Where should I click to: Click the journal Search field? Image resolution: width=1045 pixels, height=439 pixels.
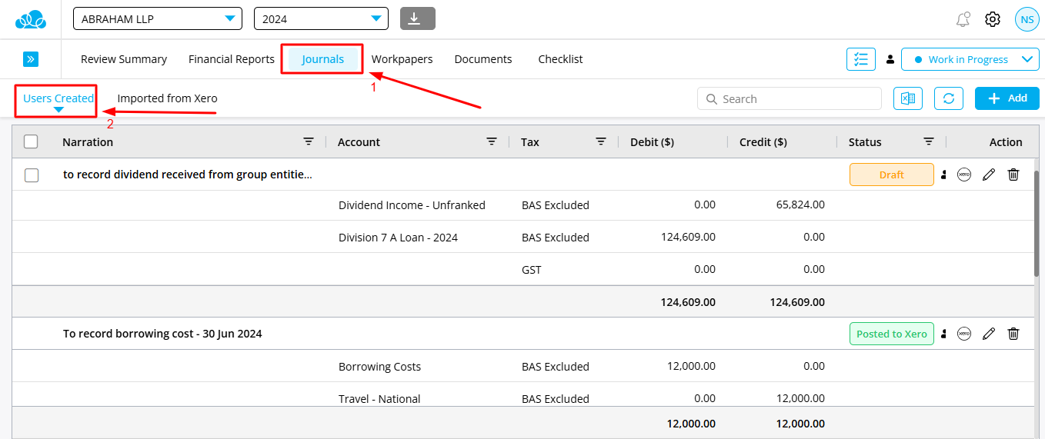coord(790,98)
